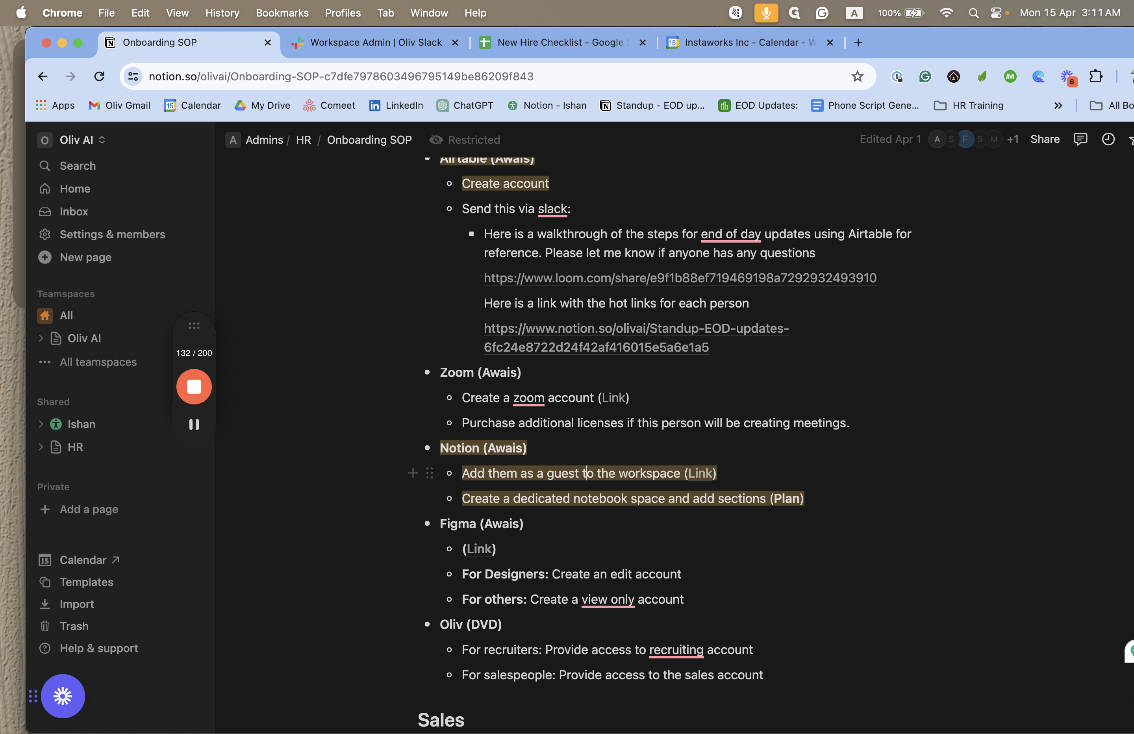The width and height of the screenshot is (1134, 734).
Task: Switch to New Hire Checklist tab
Action: click(560, 43)
